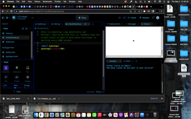Launch Music from the Dock
This screenshot has width=191, height=119.
tap(99, 115)
